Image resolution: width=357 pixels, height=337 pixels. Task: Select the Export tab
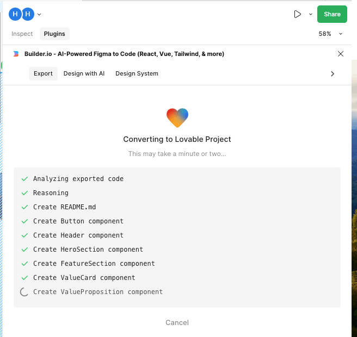pos(43,73)
